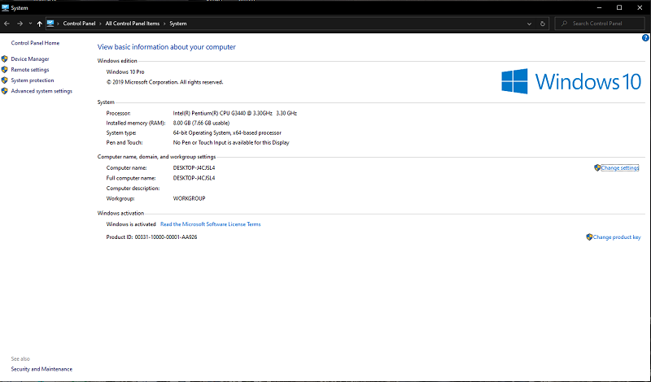Open Remote settings link
Viewport: 651px width, 382px height.
pos(30,70)
